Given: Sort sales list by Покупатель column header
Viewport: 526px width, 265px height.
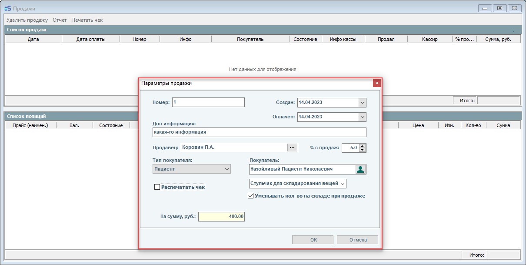Looking at the screenshot, I should pyautogui.click(x=250, y=39).
